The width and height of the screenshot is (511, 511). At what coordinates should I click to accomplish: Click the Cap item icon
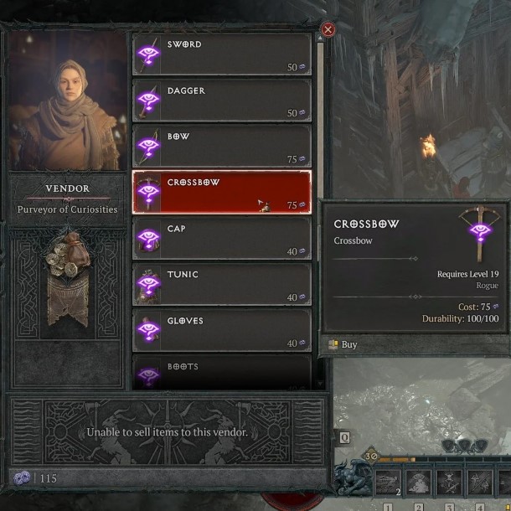pos(147,238)
